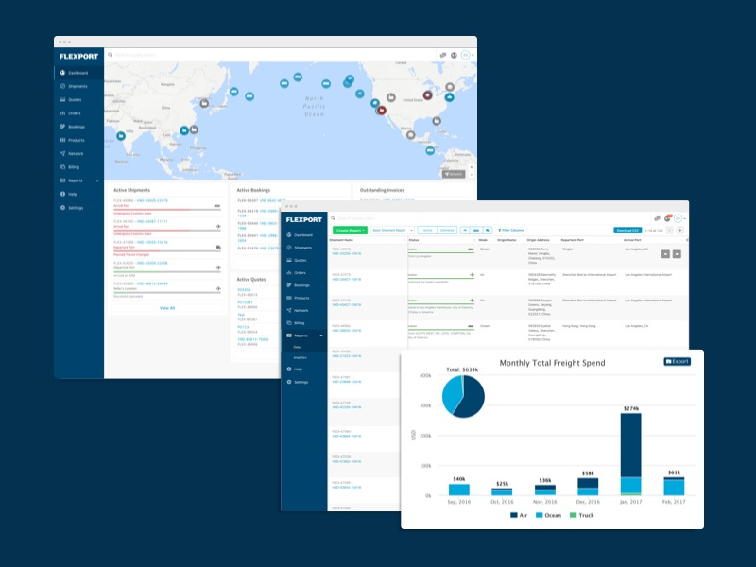Zoom in on the dashboard map
The height and width of the screenshot is (567, 756).
pos(472,167)
